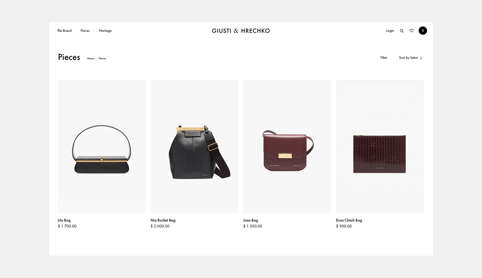Go to Home in the breadcrumb
The height and width of the screenshot is (278, 482).
coord(91,58)
